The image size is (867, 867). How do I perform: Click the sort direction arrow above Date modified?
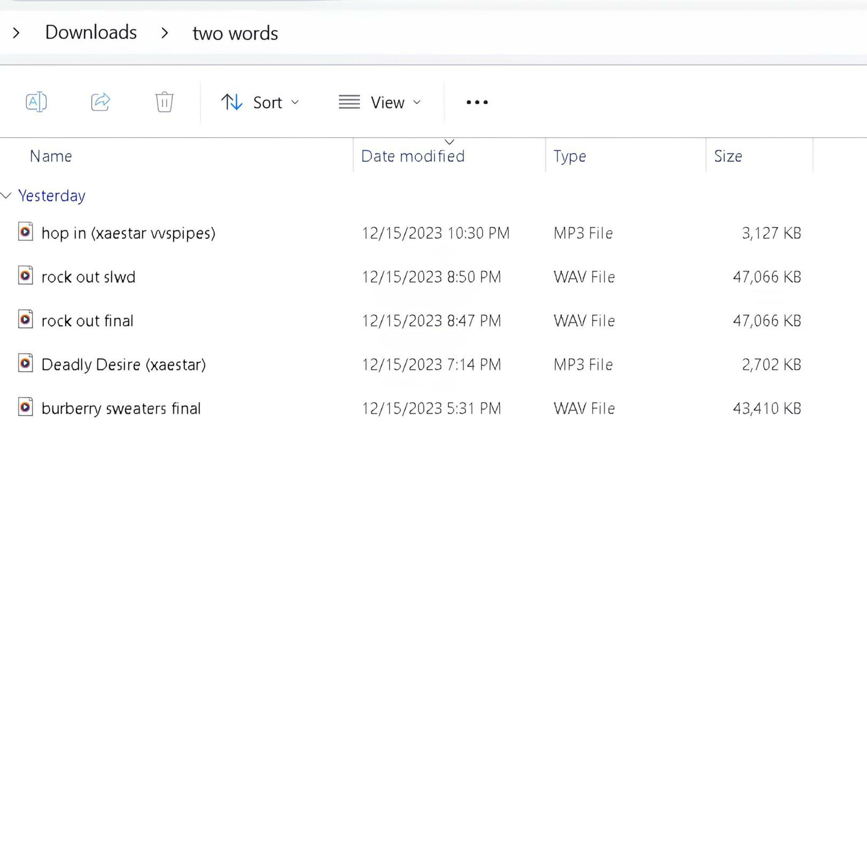point(449,142)
